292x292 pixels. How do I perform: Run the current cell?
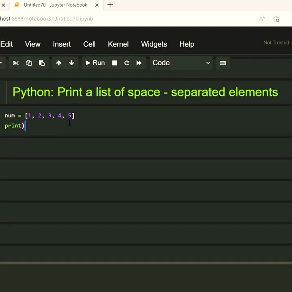tap(95, 63)
